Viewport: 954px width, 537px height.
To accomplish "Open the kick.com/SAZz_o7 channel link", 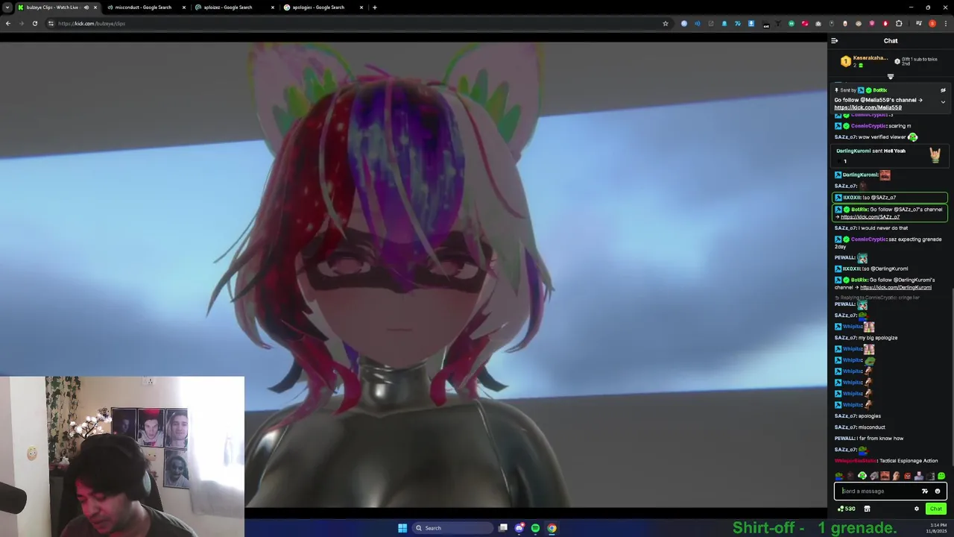I will pyautogui.click(x=870, y=217).
